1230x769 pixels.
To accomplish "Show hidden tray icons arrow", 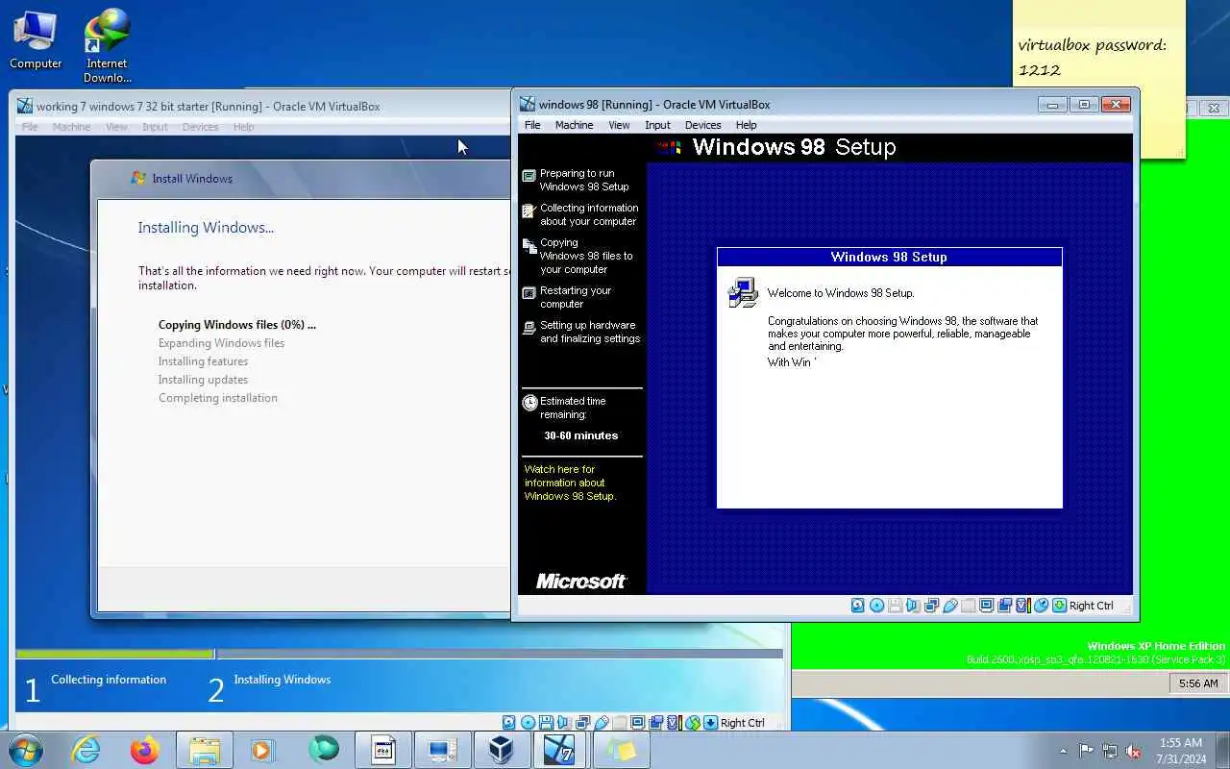I will pyautogui.click(x=1063, y=751).
